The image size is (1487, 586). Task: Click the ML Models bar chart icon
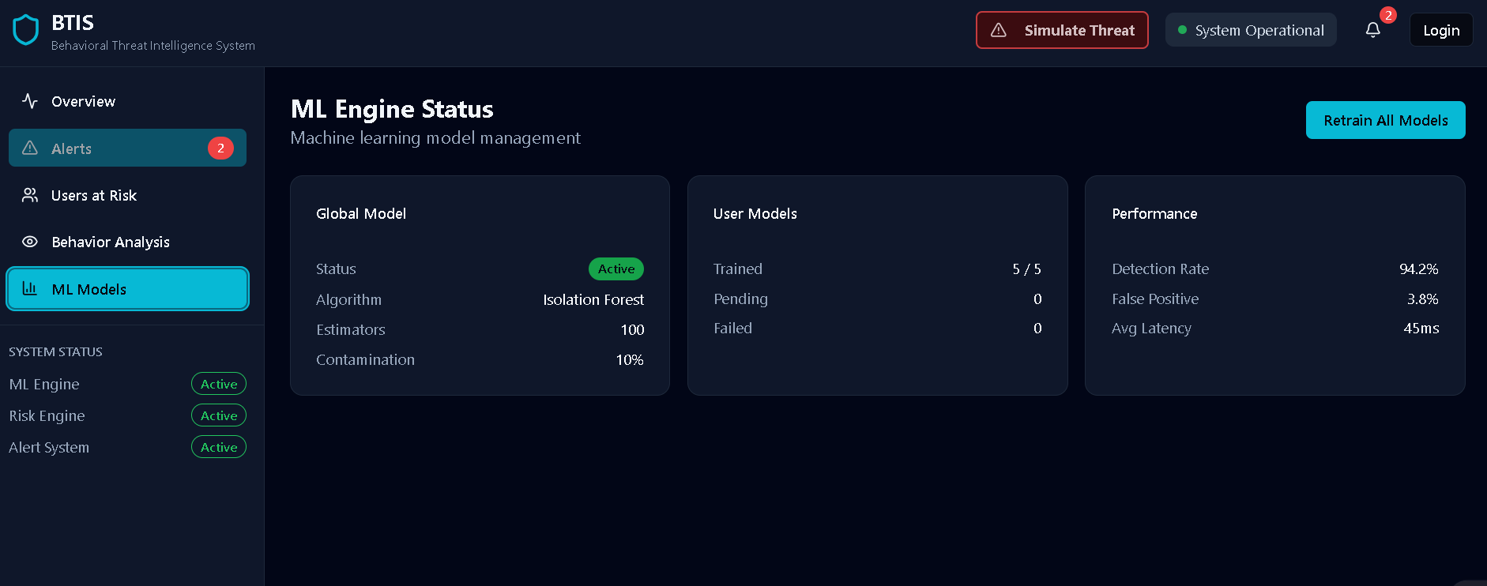pos(30,288)
